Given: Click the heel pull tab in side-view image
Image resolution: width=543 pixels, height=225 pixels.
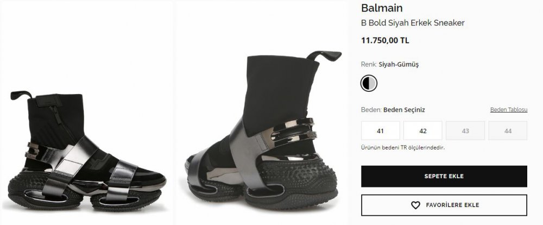Looking at the screenshot, I should 21,95.
